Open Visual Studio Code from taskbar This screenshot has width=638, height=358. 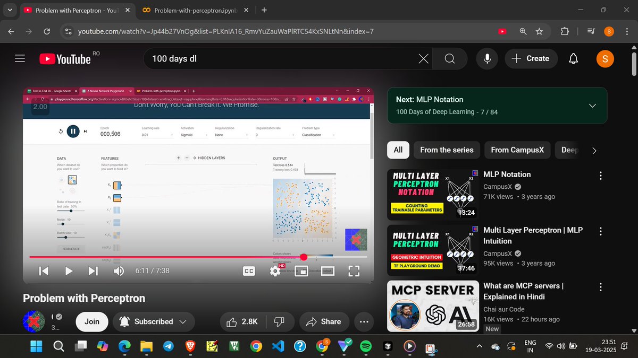coord(278,346)
